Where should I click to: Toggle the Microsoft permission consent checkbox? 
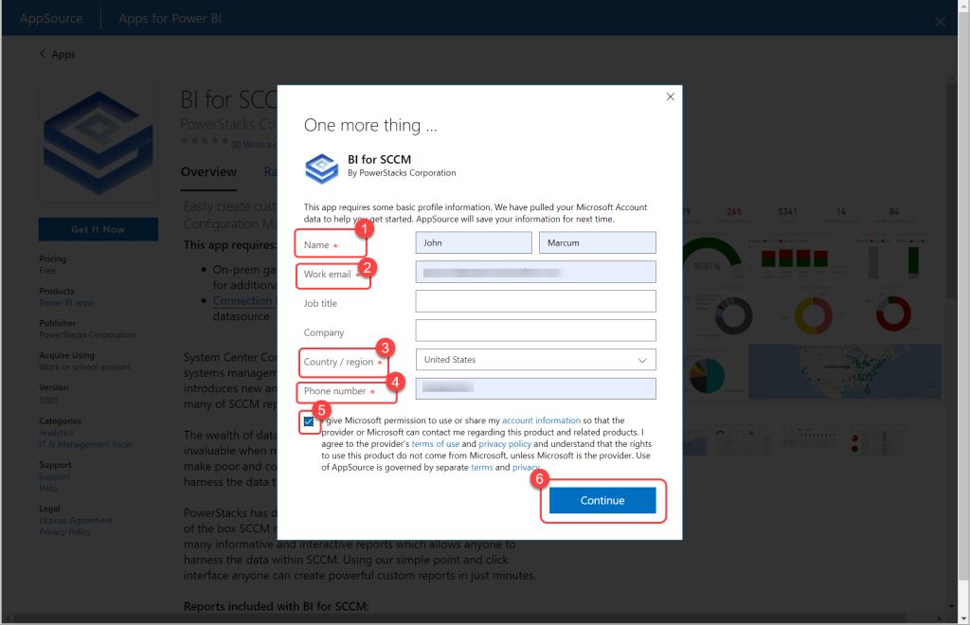point(309,421)
